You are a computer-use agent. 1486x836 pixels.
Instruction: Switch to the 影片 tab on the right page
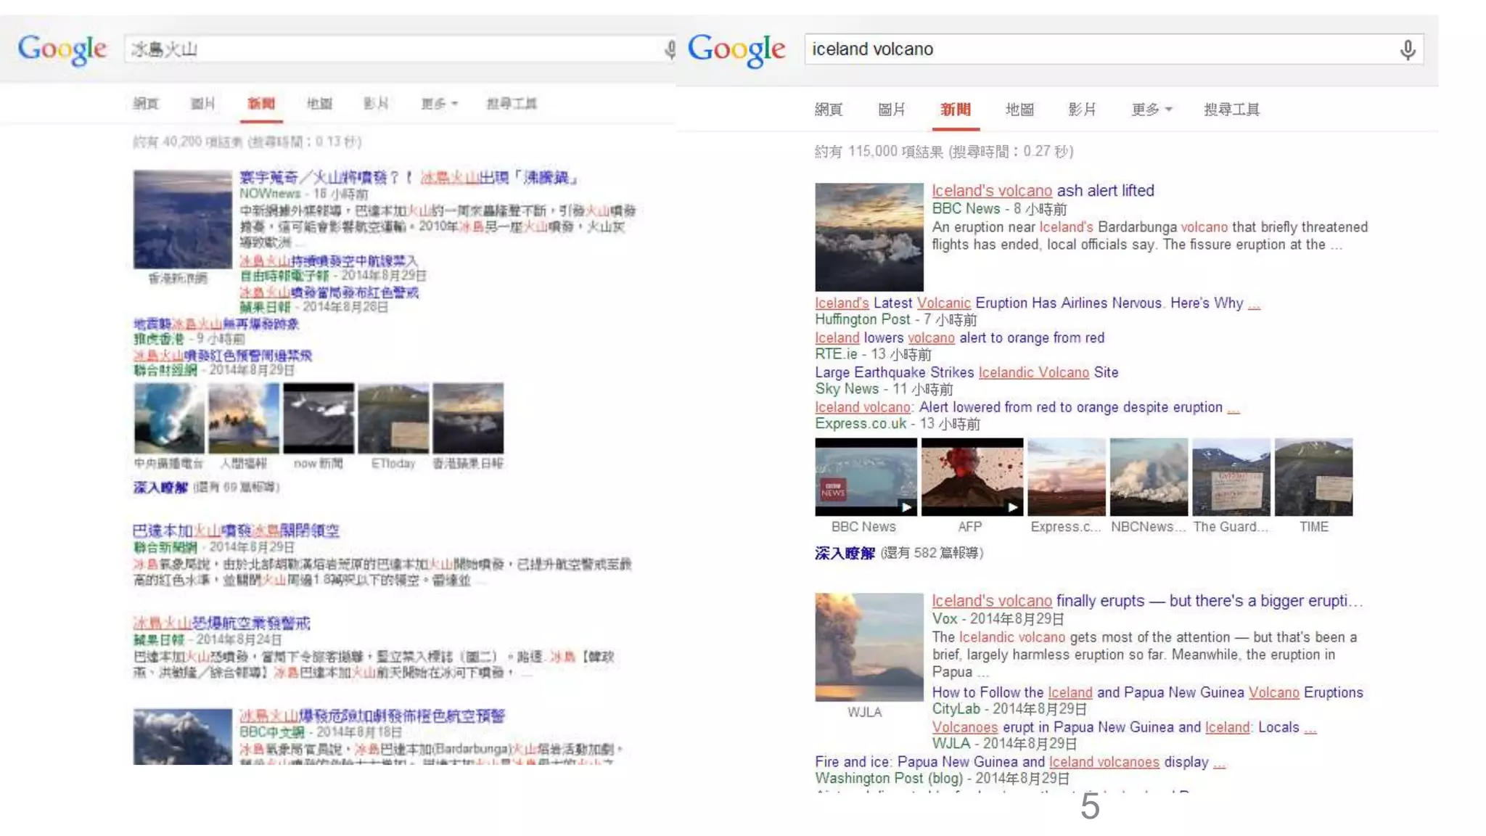tap(1081, 110)
